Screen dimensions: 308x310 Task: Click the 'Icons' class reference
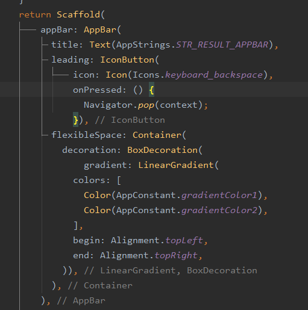146,75
